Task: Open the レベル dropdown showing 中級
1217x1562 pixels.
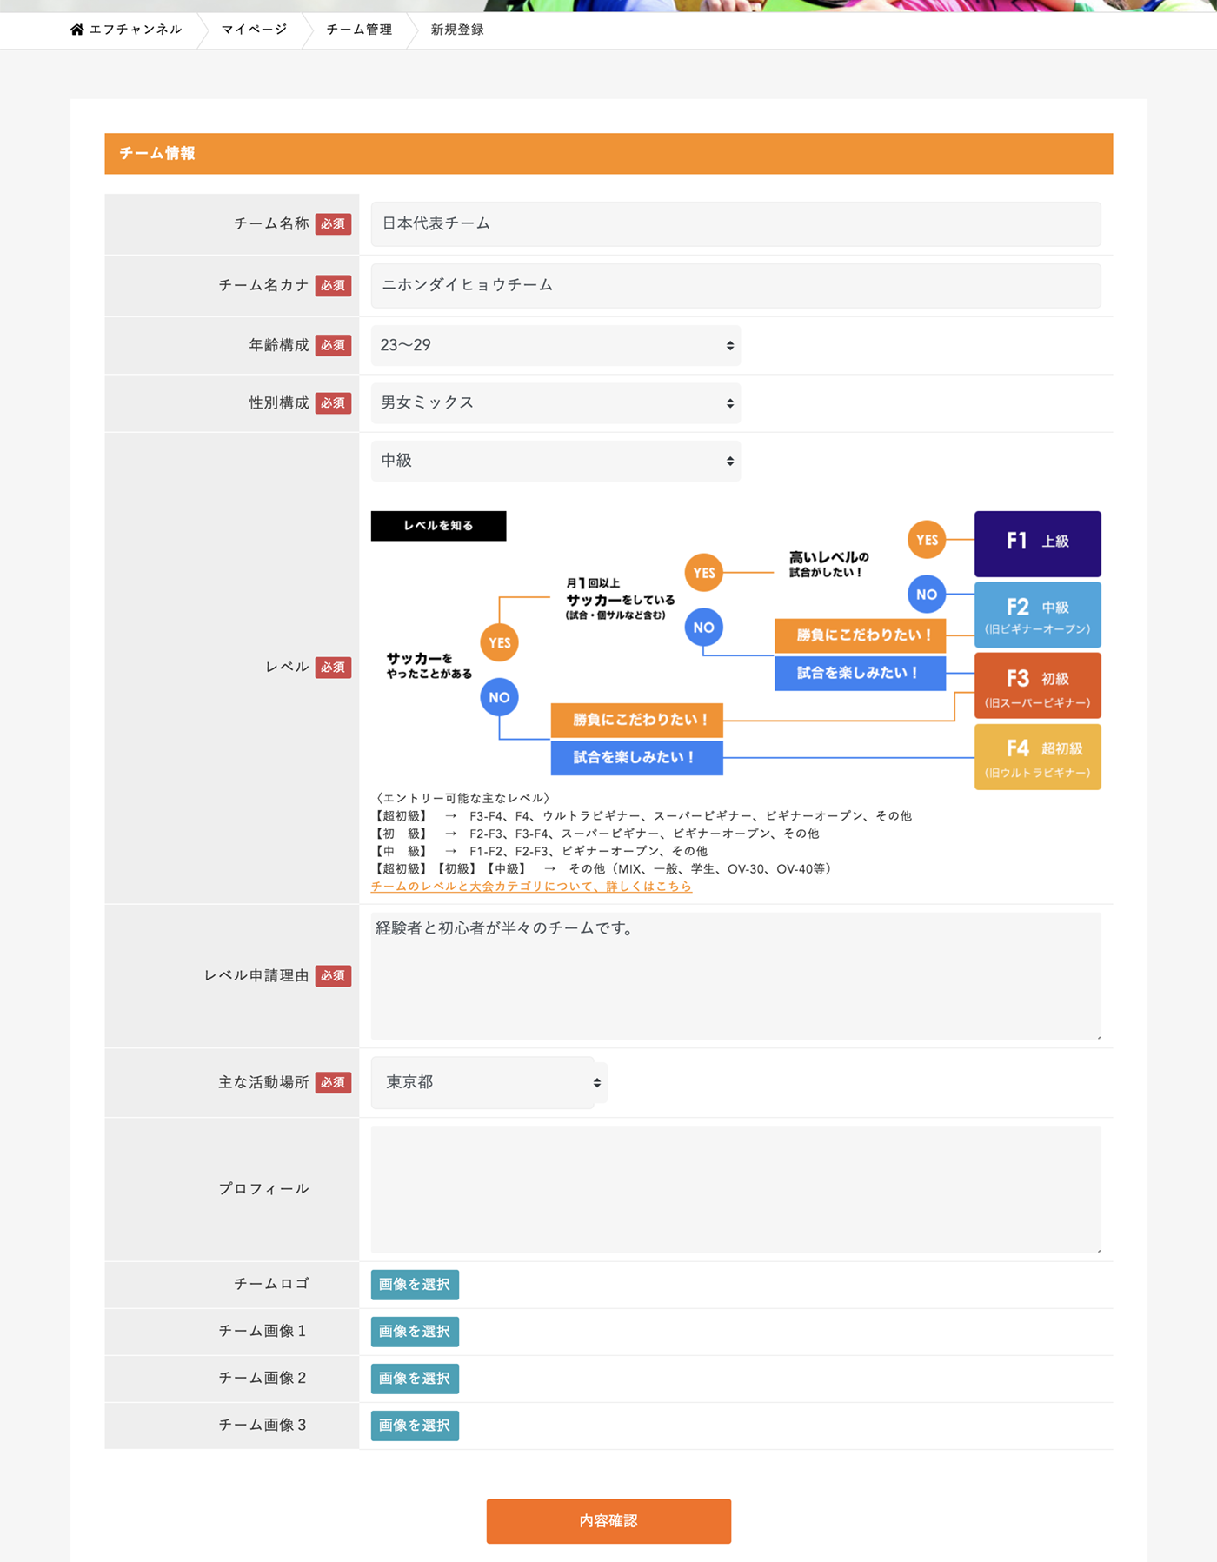Action: click(x=555, y=461)
